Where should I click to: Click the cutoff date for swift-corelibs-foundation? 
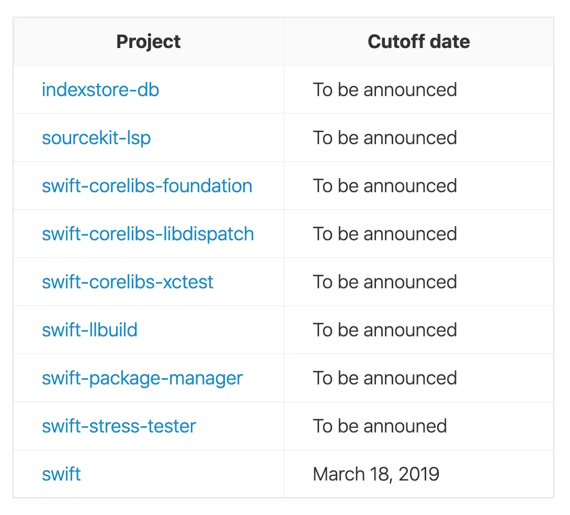[385, 186]
